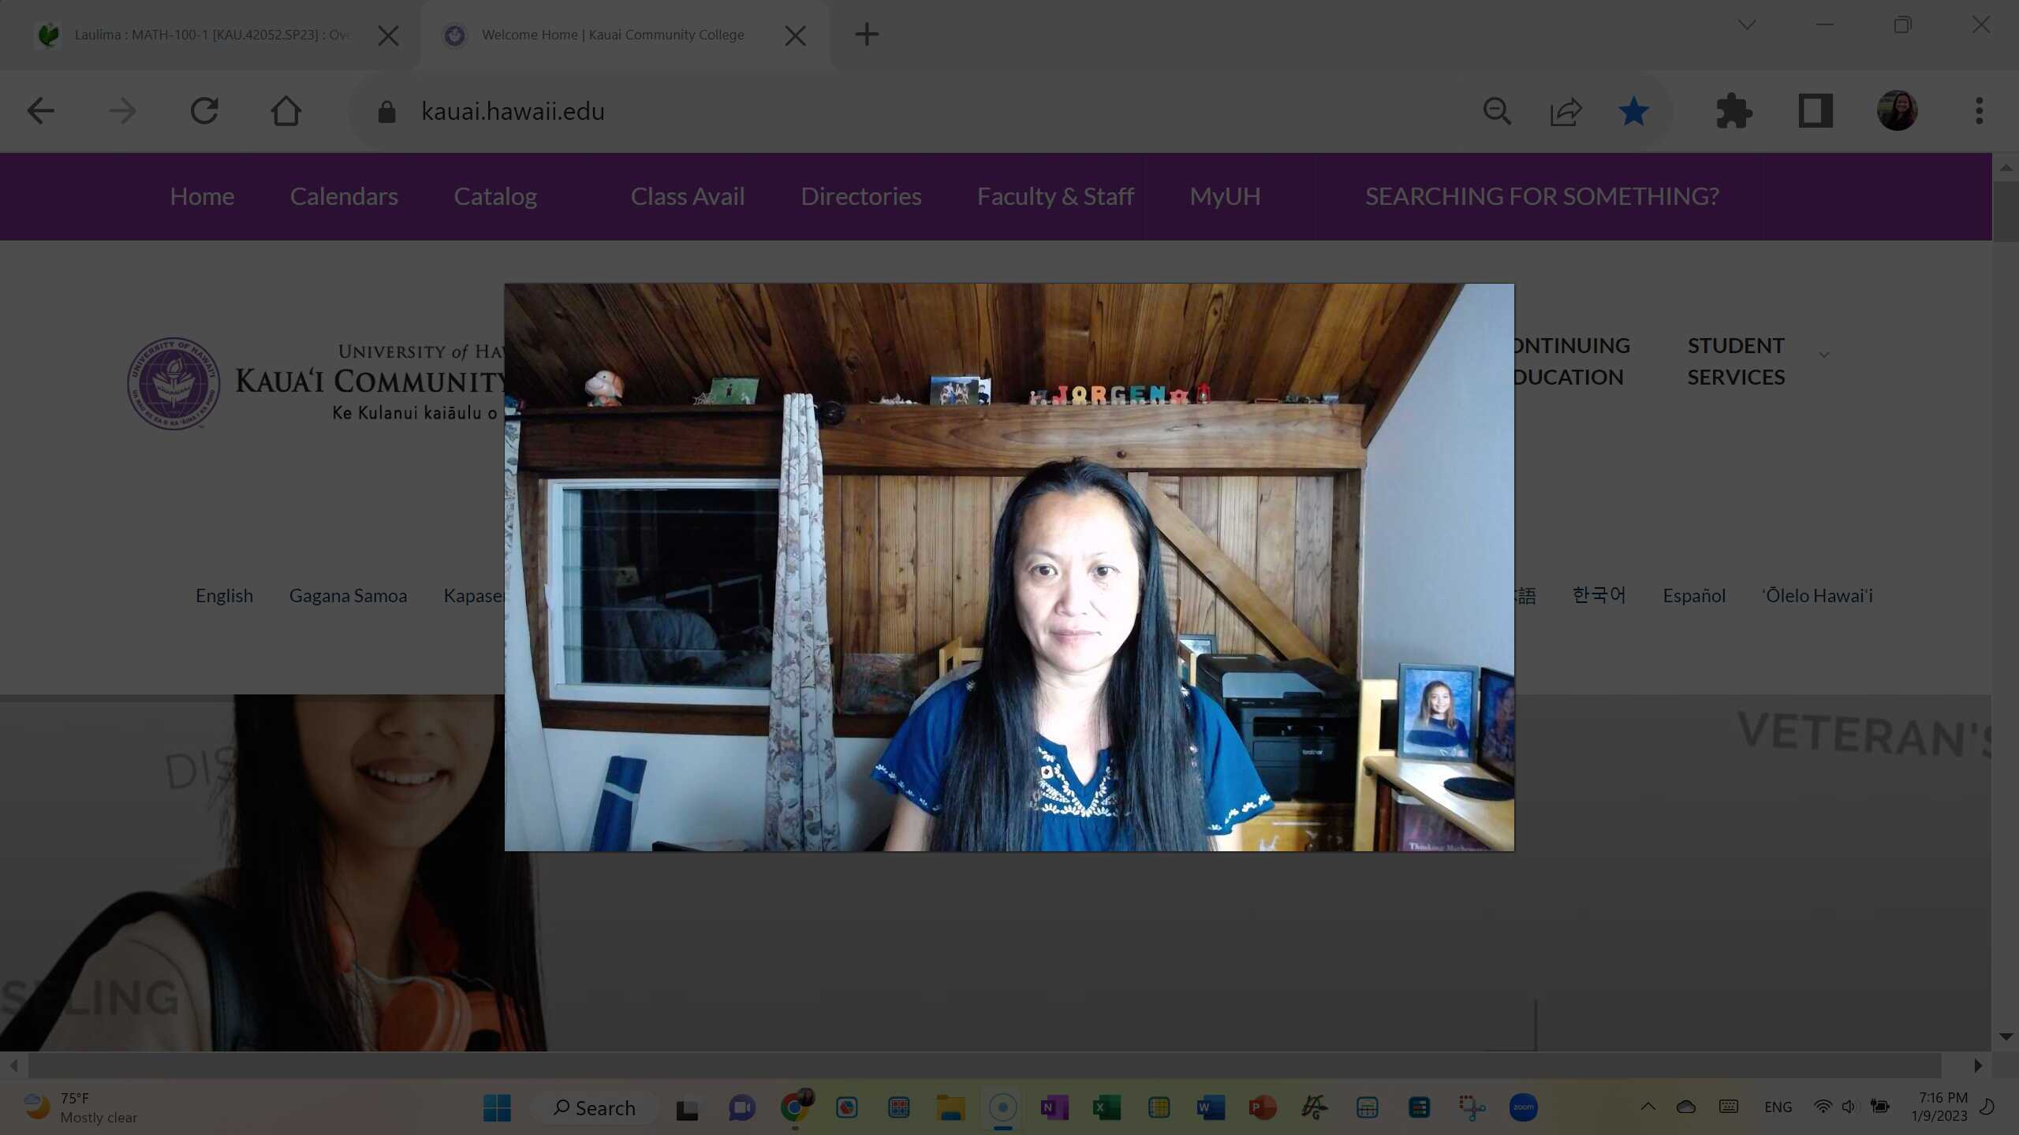Expand hidden icons in the system tray
This screenshot has height=1135, width=2019.
(1648, 1106)
